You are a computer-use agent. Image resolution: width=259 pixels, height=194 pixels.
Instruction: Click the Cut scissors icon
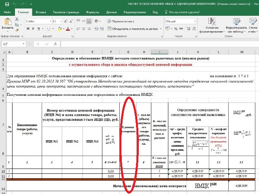[17, 19]
